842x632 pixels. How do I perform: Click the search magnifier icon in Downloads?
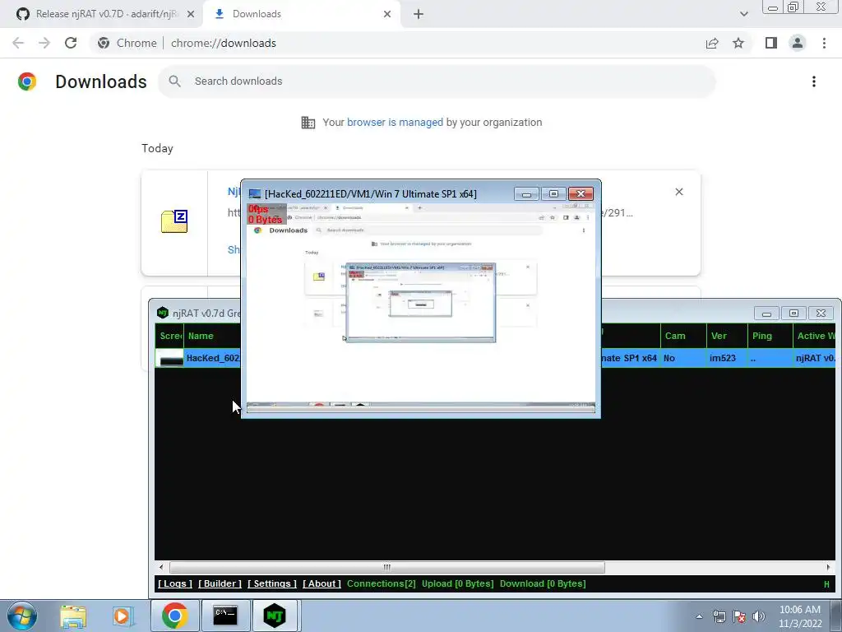coord(174,81)
